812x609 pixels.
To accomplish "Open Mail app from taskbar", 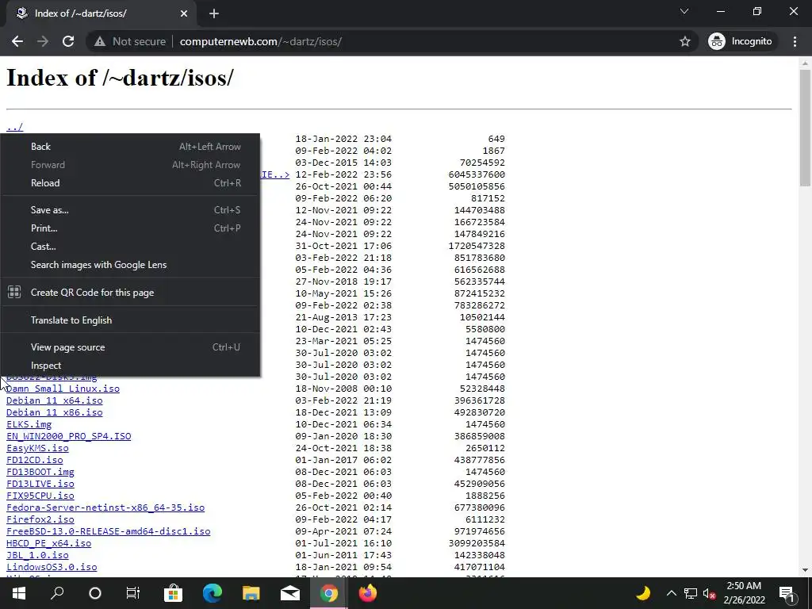I will [x=290, y=593].
